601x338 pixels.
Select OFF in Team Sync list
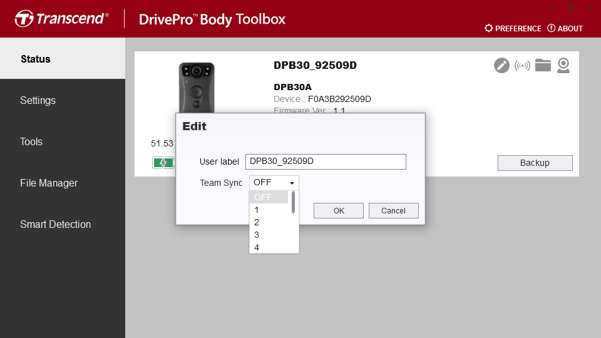click(269, 197)
